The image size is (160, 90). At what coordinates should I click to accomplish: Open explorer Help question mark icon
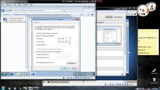(x=92, y=14)
